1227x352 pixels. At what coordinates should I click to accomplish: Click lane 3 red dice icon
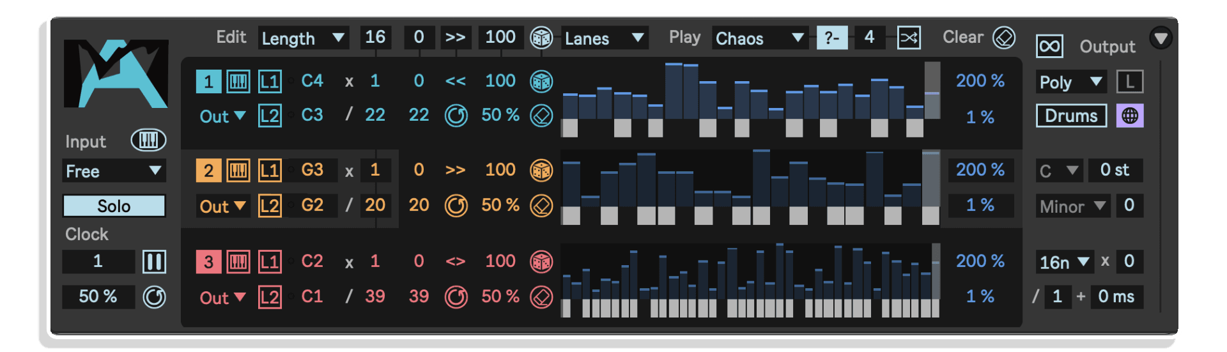pyautogui.click(x=541, y=261)
